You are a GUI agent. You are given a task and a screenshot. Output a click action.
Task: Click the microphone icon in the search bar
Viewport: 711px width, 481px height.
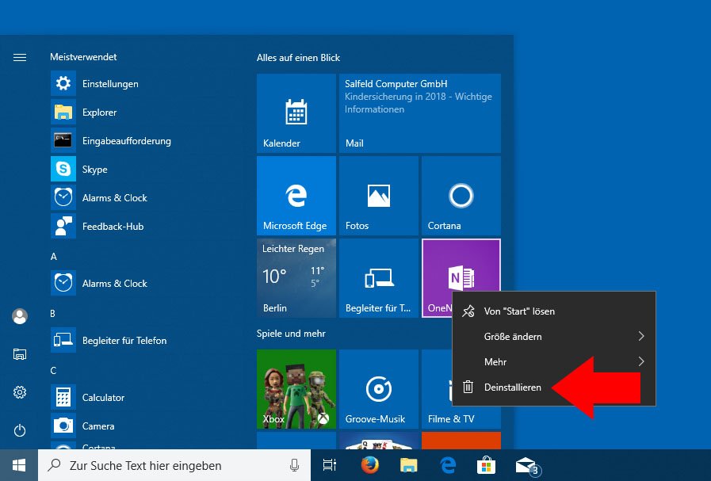[293, 465]
